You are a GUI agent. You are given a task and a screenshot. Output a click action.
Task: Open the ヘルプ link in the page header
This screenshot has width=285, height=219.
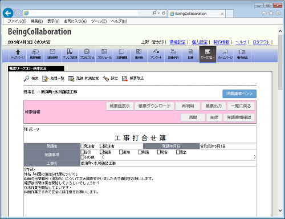point(241,42)
